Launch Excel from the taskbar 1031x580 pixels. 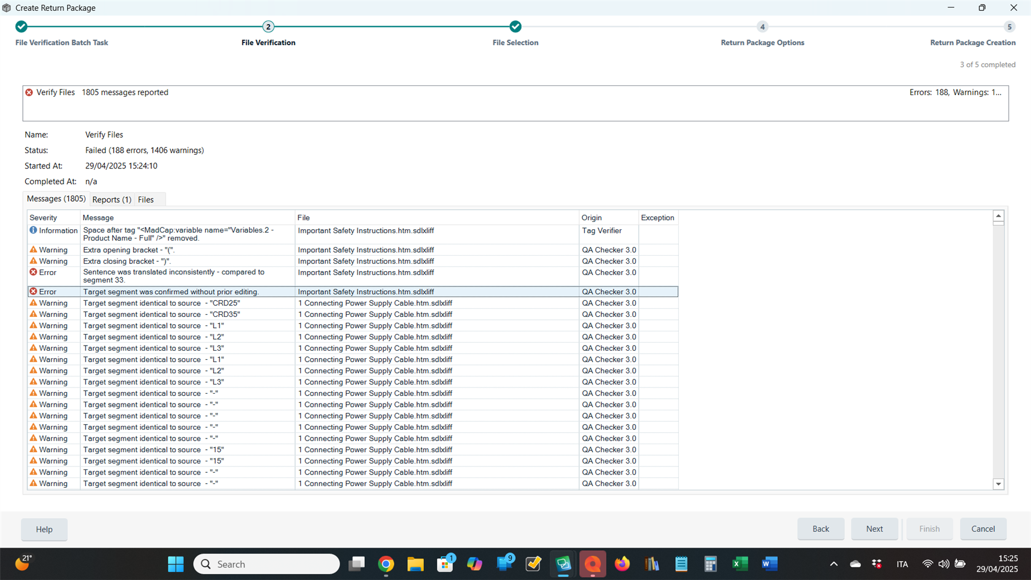[739, 564]
